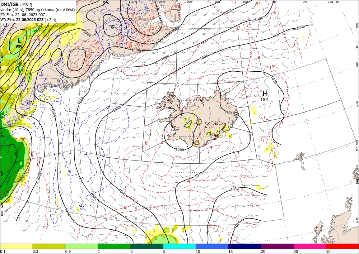This screenshot has width=359, height=254.
Task: Click the '25W' longitude label
Action: coord(162,2)
